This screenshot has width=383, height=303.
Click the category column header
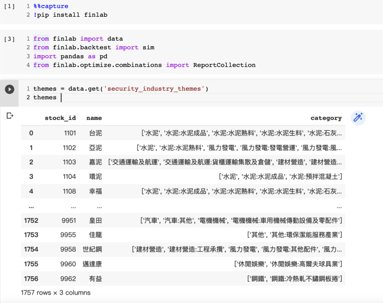point(326,118)
